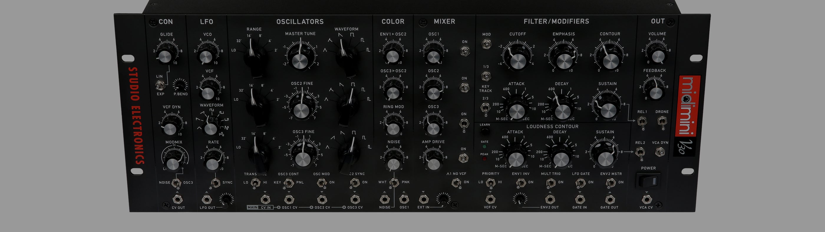Click the POWER rocker switch
The width and height of the screenshot is (825, 232).
[649, 181]
